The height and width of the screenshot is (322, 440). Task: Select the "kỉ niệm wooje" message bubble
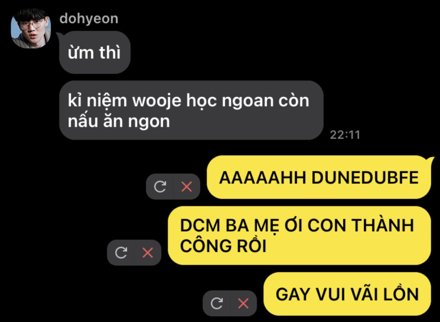point(191,110)
